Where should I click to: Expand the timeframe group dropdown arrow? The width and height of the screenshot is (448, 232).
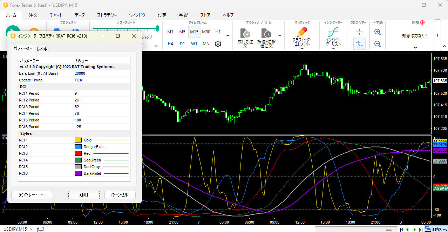pos(228,35)
